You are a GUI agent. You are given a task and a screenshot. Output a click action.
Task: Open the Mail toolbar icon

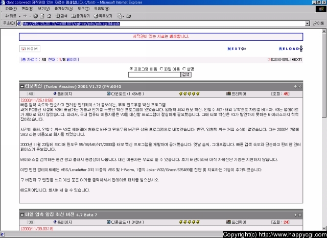coord(121,16)
